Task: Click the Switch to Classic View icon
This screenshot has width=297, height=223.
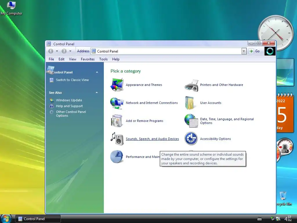Action: click(52, 80)
